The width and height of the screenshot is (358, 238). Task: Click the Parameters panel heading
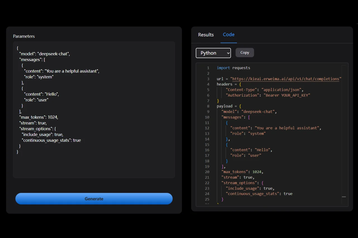click(x=24, y=36)
